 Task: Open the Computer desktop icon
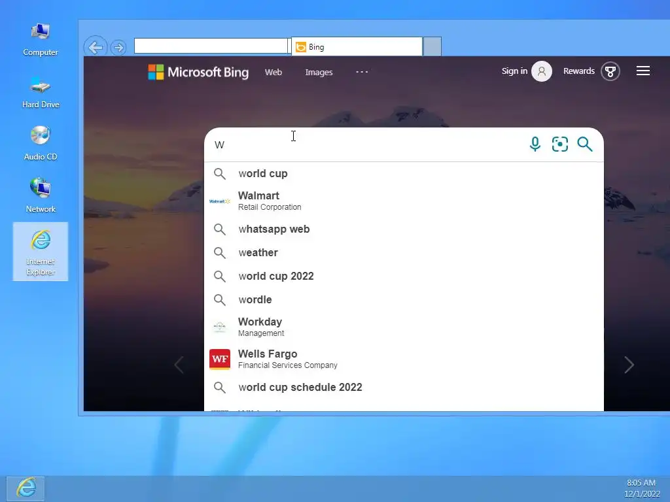point(40,39)
